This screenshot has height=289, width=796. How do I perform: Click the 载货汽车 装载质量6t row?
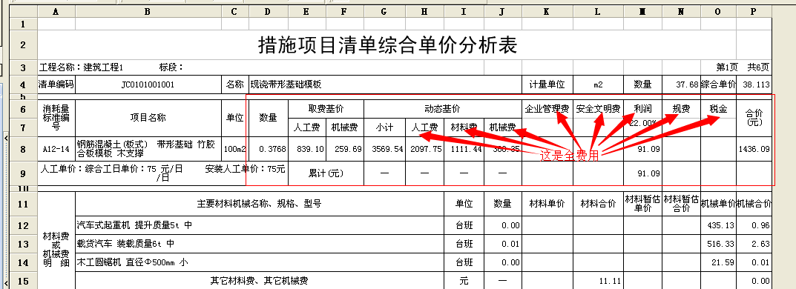[260, 244]
